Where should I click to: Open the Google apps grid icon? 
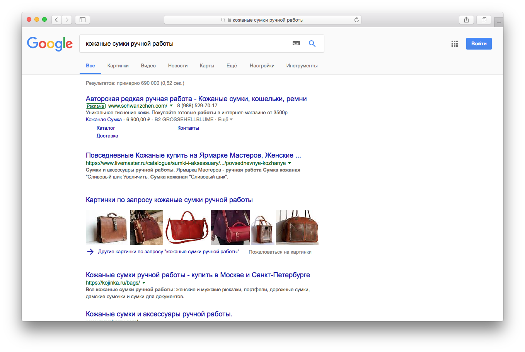click(x=455, y=44)
